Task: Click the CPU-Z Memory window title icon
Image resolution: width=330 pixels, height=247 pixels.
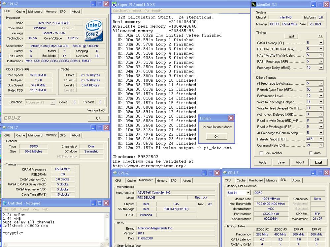Action: 4,127
